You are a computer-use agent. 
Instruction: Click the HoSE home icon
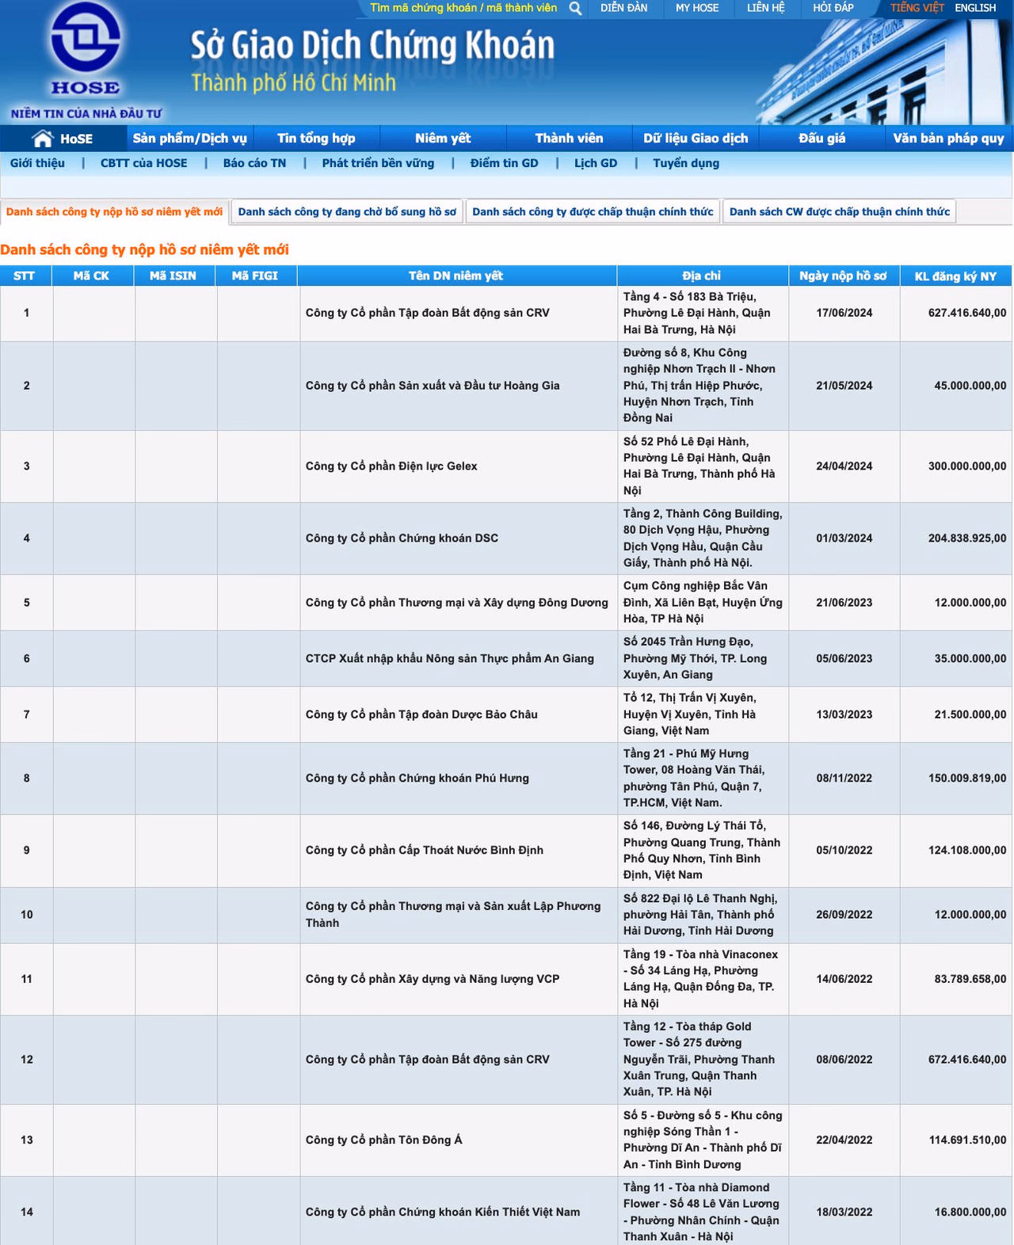tap(43, 139)
